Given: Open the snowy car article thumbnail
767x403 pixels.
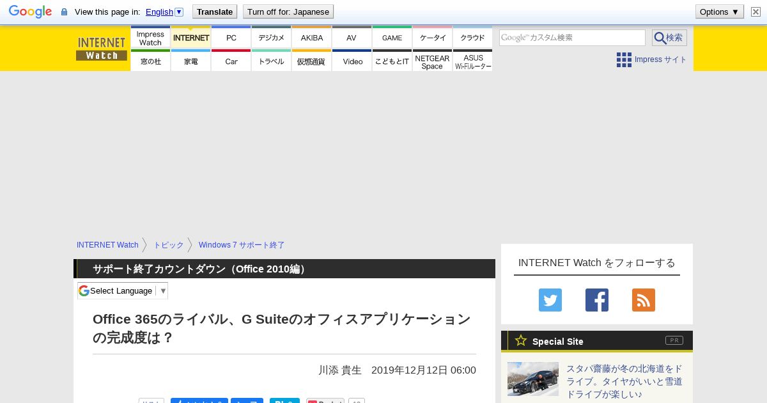Looking at the screenshot, I should point(533,379).
